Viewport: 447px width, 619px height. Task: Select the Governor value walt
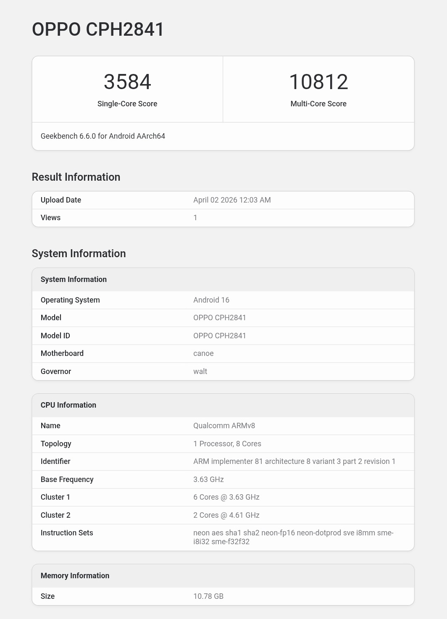pos(200,371)
